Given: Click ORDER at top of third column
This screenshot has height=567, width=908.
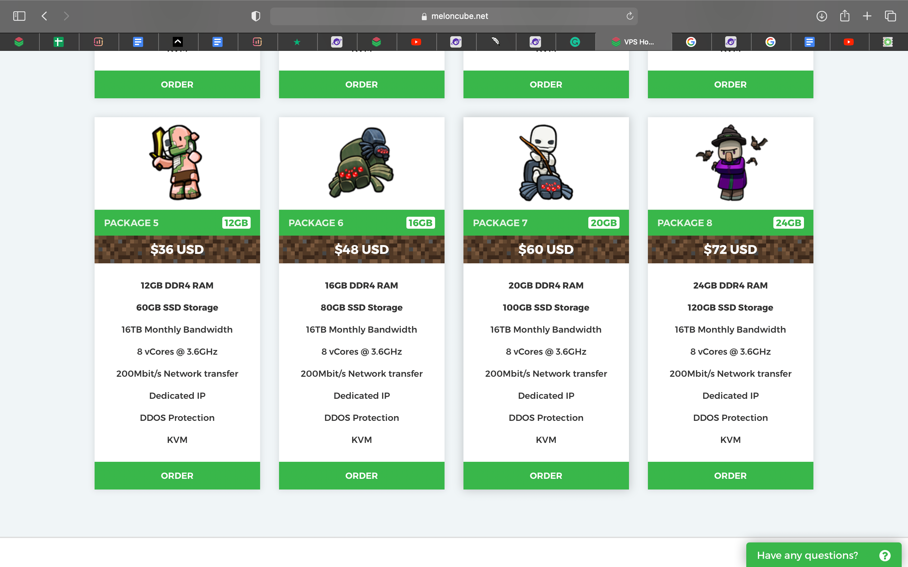Looking at the screenshot, I should pos(546,84).
